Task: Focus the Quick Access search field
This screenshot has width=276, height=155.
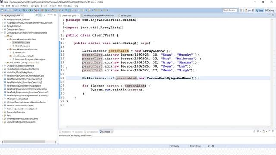Action: [229, 10]
